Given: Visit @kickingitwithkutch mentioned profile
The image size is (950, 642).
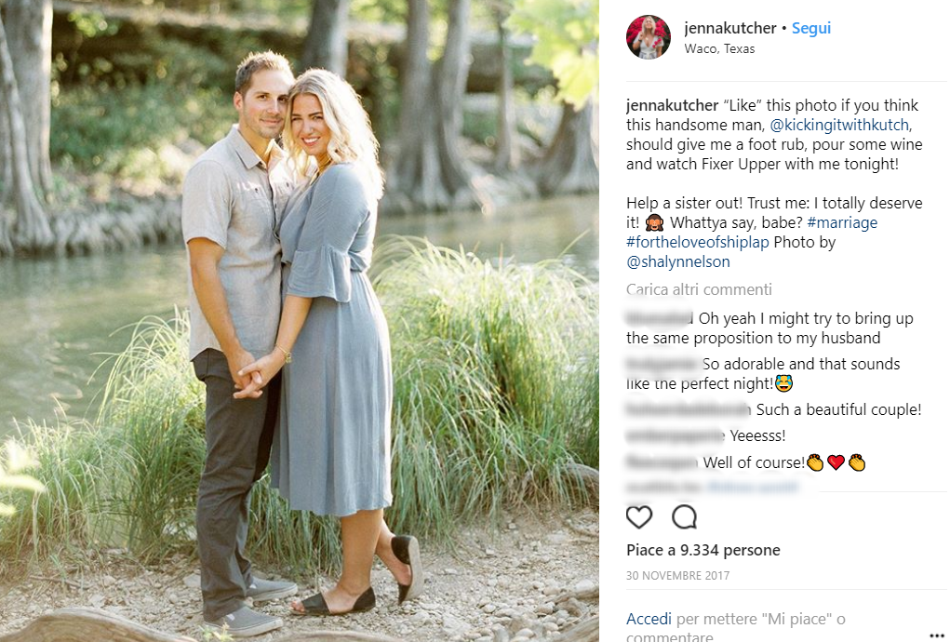Looking at the screenshot, I should click(x=839, y=125).
